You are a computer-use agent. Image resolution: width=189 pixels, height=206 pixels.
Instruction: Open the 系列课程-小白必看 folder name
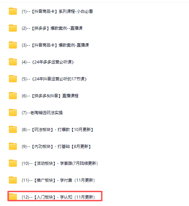point(57,11)
